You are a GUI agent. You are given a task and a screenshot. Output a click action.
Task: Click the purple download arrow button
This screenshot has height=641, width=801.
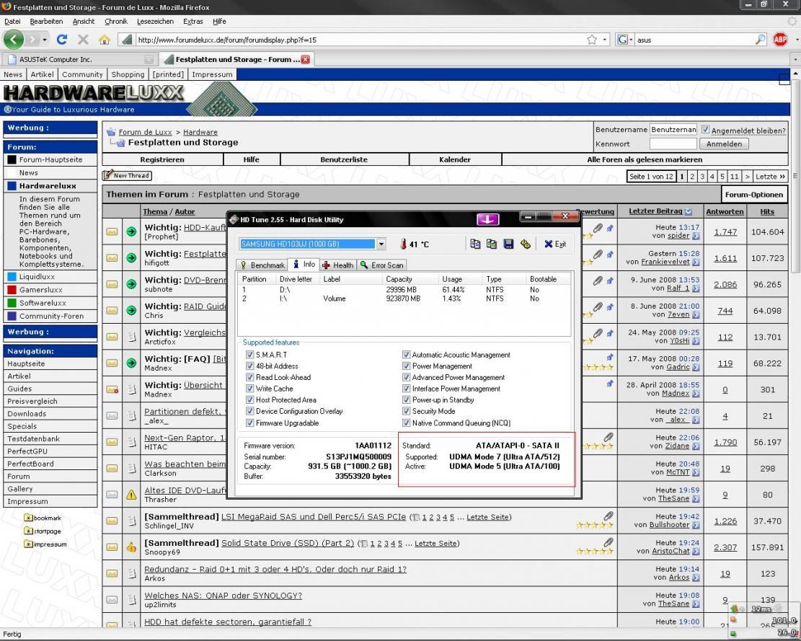click(x=487, y=219)
